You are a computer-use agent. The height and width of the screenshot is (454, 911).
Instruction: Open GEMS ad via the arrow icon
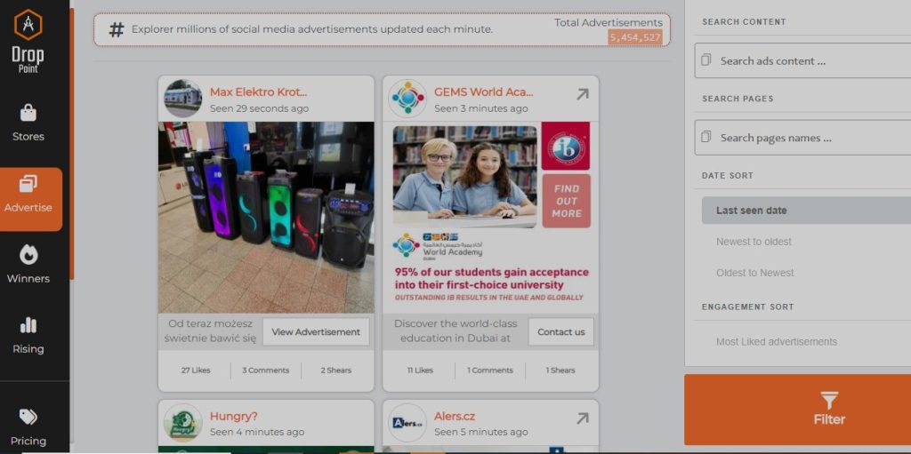point(582,94)
